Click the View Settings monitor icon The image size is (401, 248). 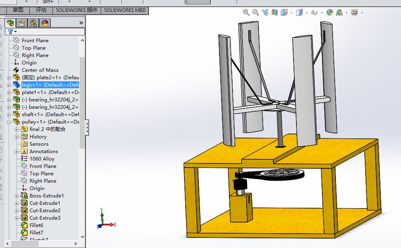click(354, 12)
